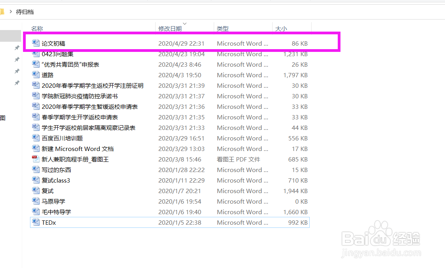Screen dimensions: 445x268
Task: Select the PDF icon of 新人兼职流程手册_看图王
Action: (35, 159)
